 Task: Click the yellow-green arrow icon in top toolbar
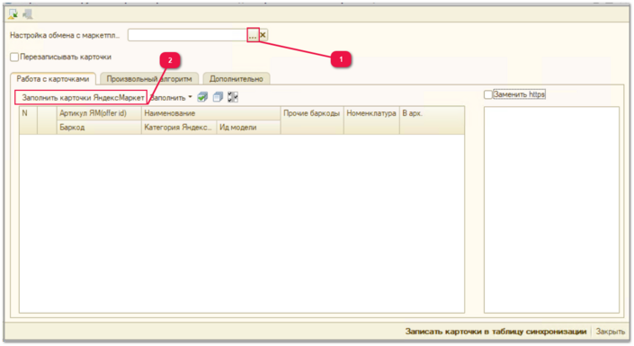point(13,14)
